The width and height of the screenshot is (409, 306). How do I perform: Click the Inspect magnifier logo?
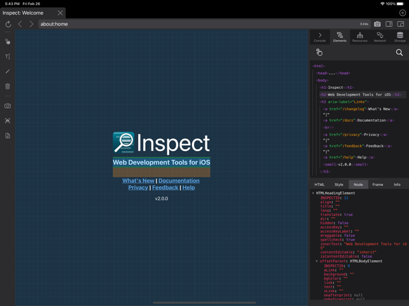[x=123, y=142]
